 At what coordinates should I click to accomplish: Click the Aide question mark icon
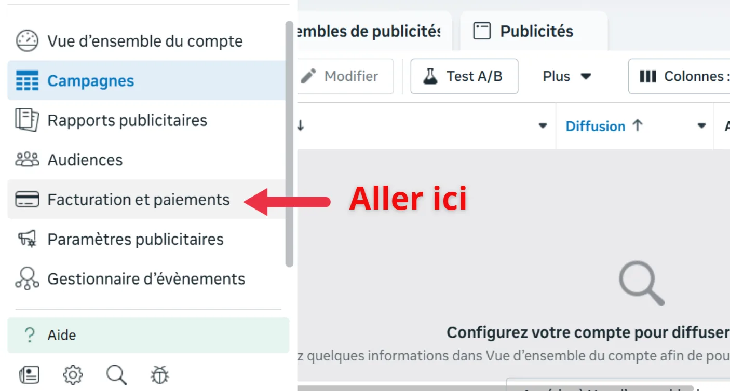(30, 334)
